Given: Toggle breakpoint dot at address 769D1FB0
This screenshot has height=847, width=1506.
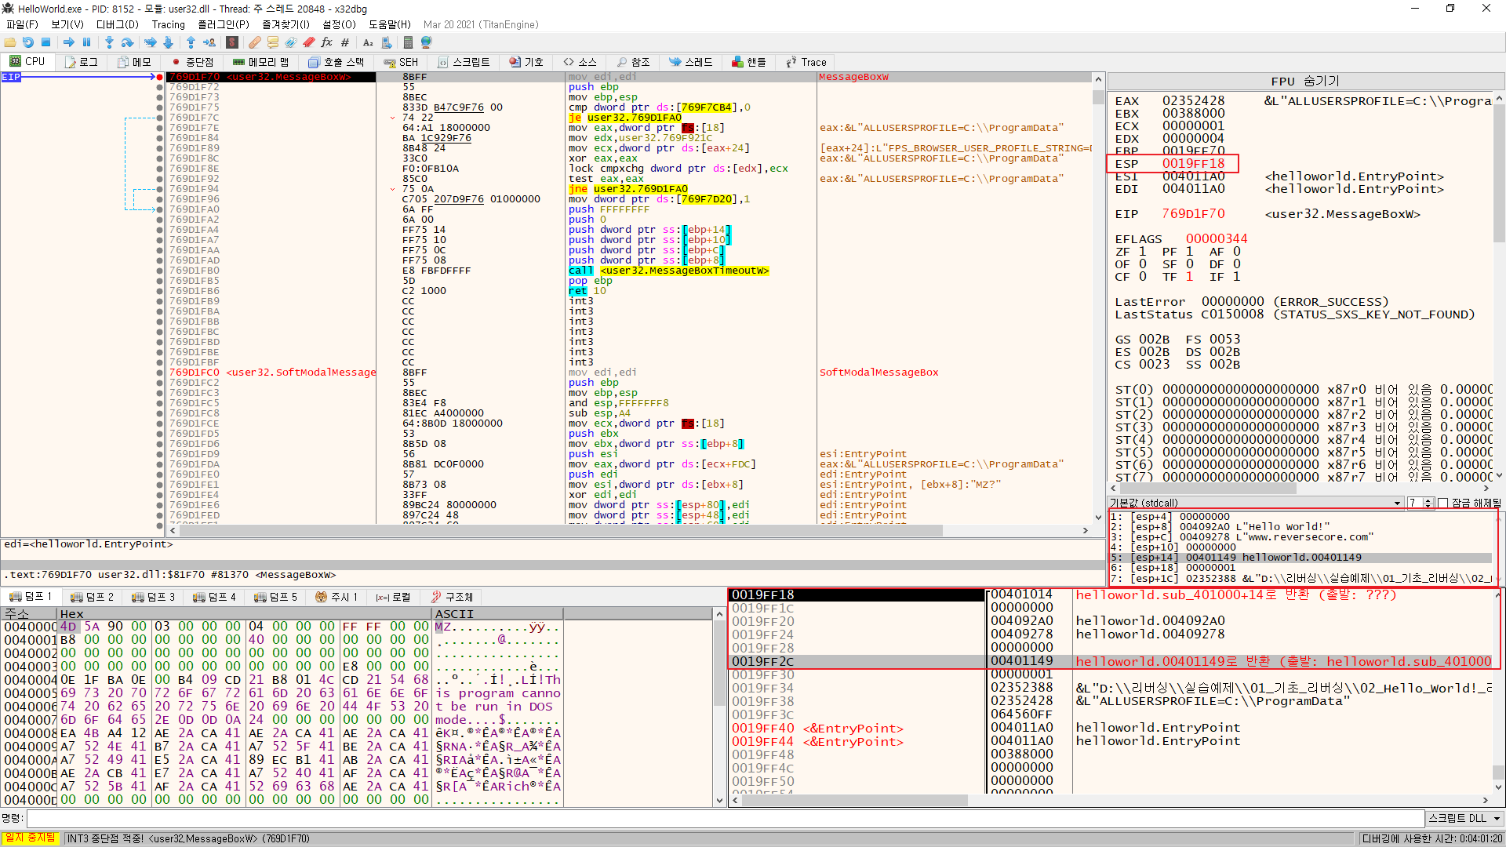Looking at the screenshot, I should click(x=160, y=271).
